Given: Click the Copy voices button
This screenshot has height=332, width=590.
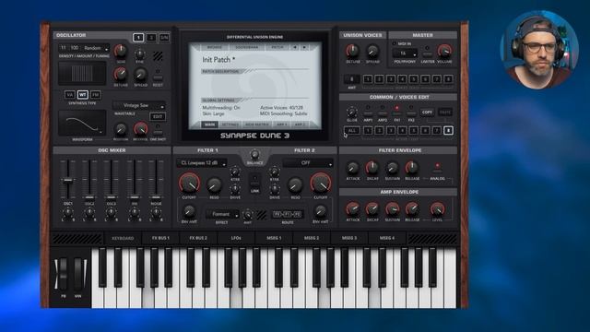Looking at the screenshot, I should coord(427,113).
